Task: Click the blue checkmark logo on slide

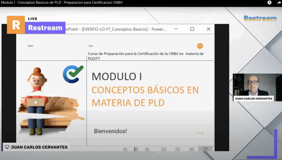Action: pyautogui.click(x=73, y=74)
